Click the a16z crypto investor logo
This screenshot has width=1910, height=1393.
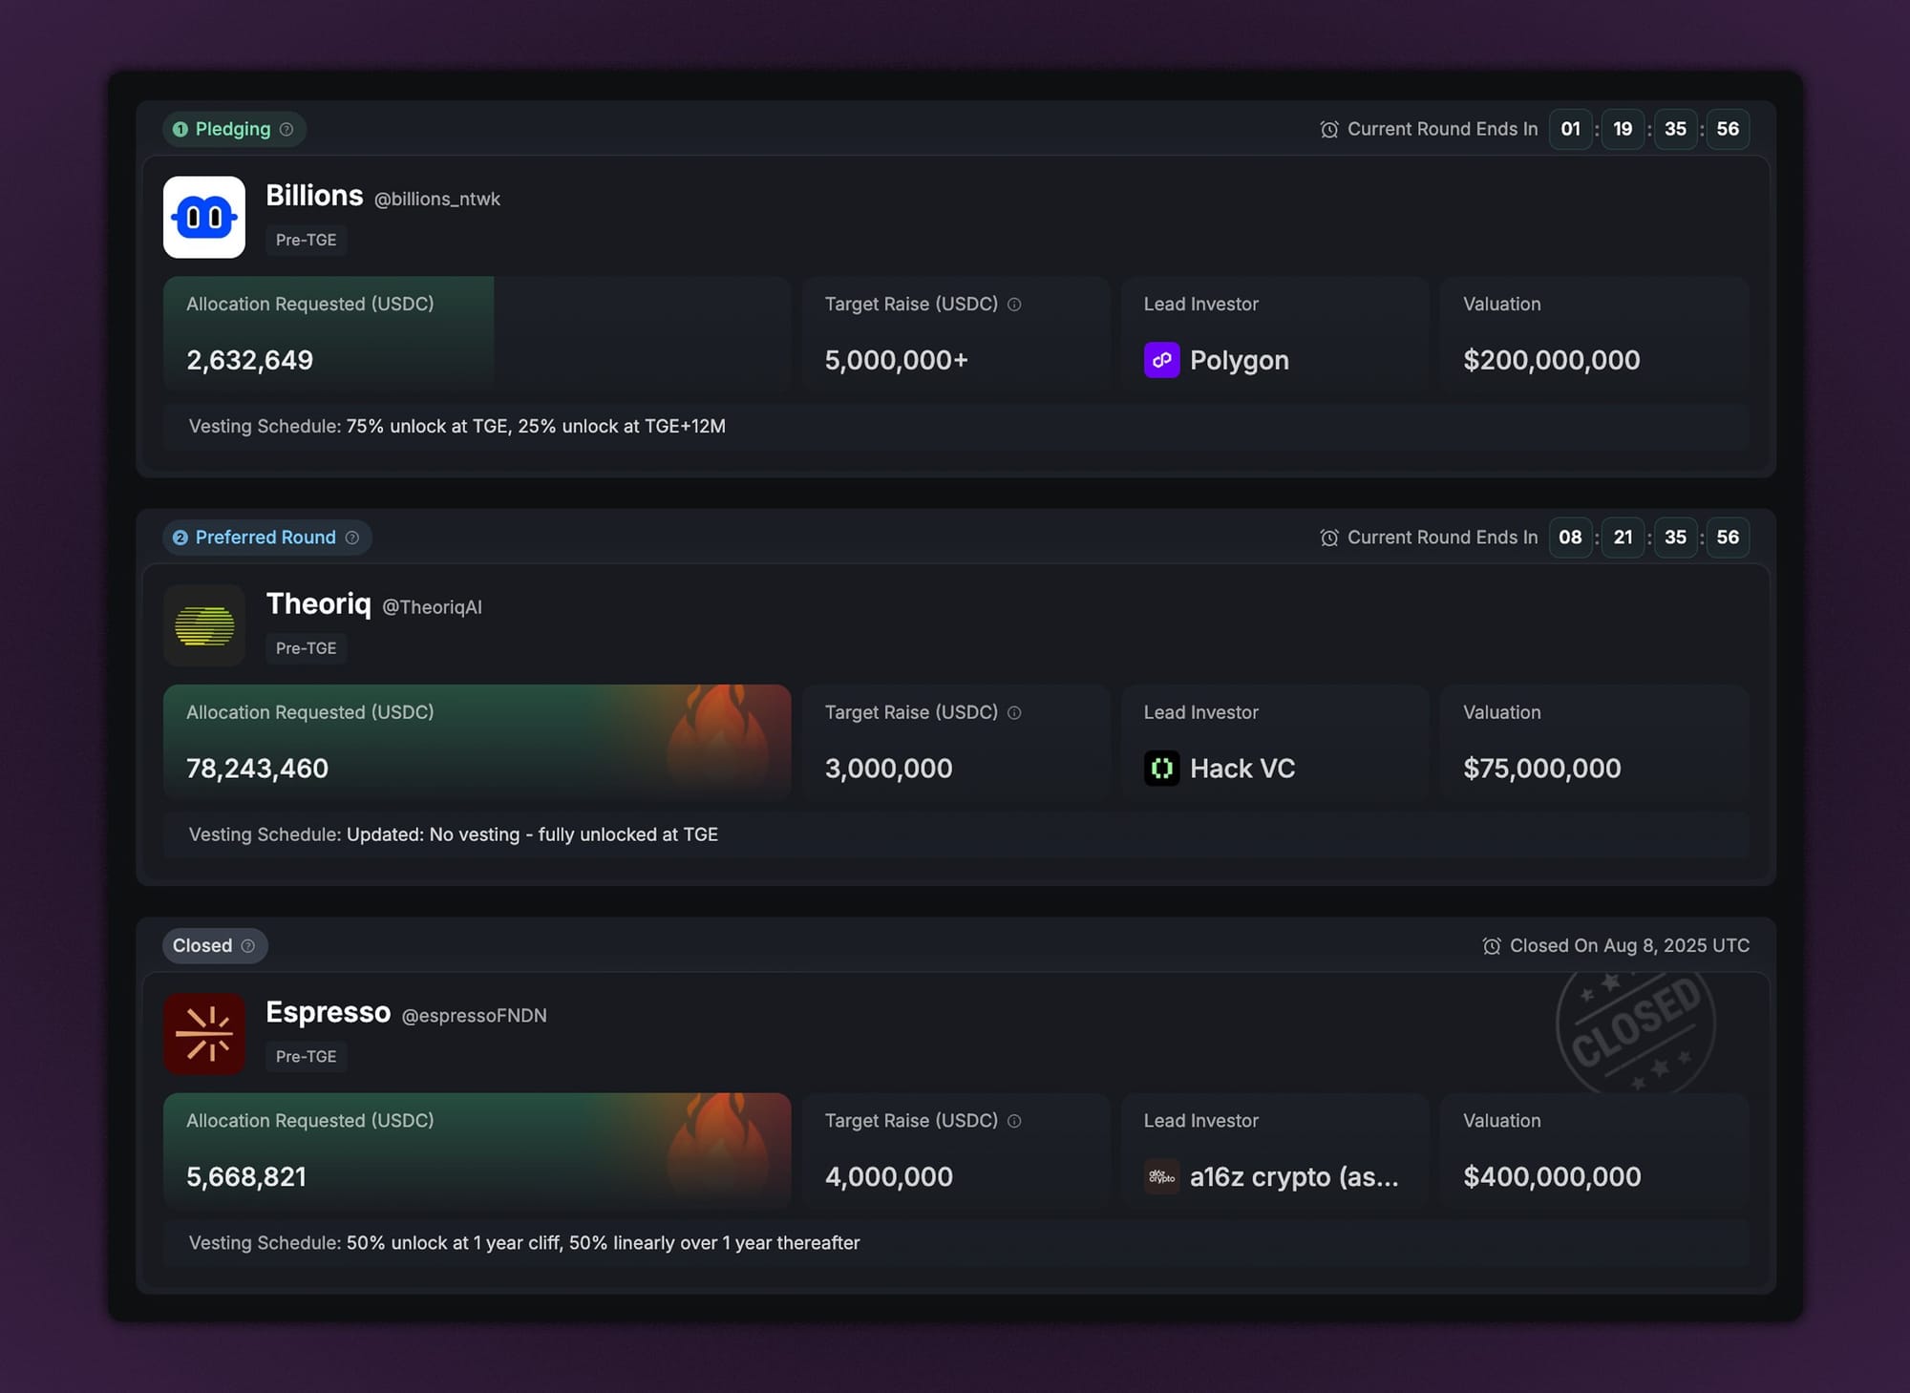1162,1176
